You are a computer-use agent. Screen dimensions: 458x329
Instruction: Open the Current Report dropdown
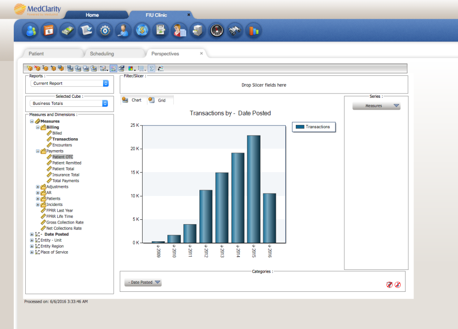70,83
